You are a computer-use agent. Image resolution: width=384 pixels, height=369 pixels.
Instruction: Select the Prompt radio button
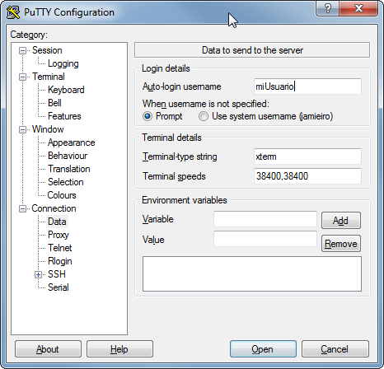[x=148, y=116]
